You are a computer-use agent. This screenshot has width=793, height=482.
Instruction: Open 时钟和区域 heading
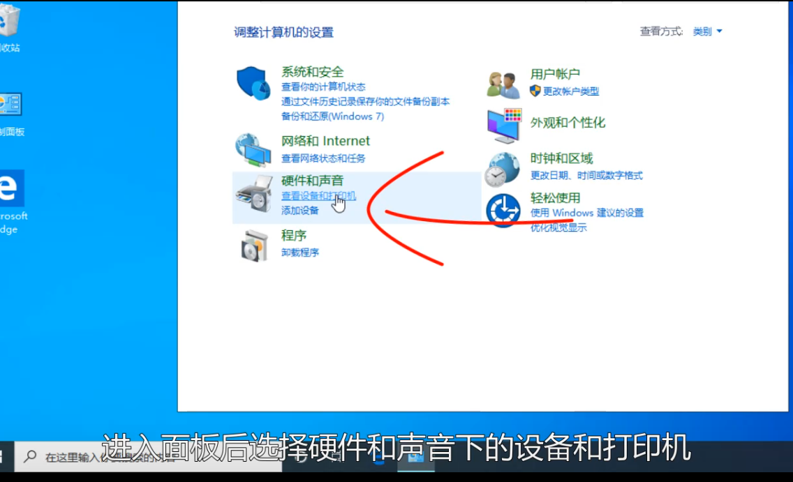click(561, 158)
